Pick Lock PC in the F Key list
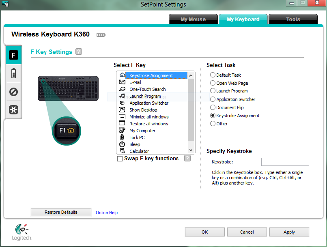Screen dimensions: 327x247 [x=137, y=137]
